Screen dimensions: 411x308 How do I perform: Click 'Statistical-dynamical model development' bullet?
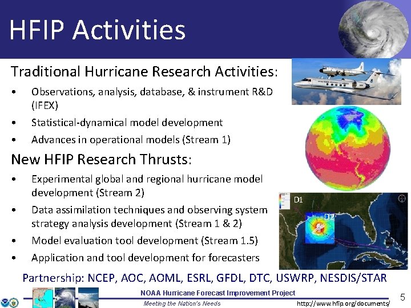coord(127,123)
